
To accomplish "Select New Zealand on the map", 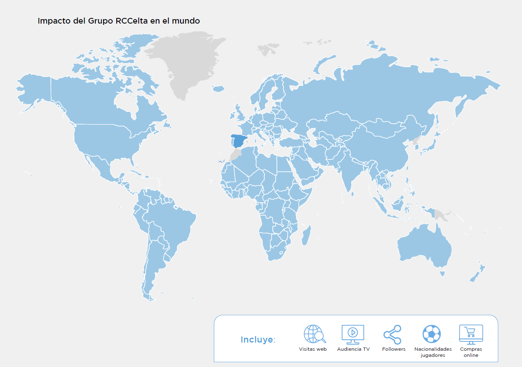I will (476, 272).
